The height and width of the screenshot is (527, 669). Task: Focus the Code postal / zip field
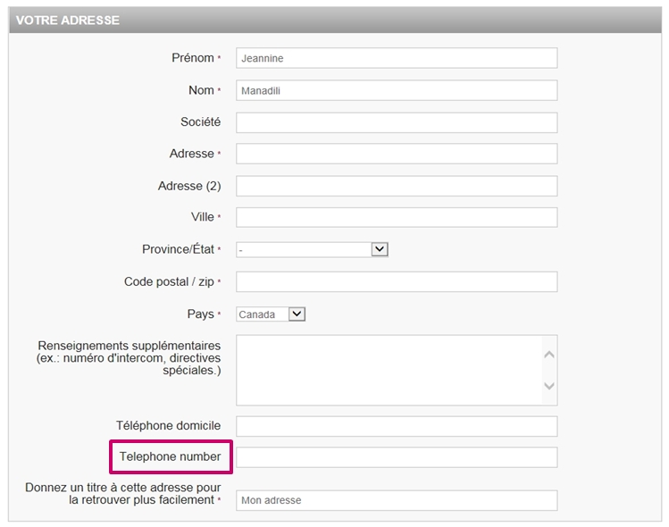pos(397,281)
